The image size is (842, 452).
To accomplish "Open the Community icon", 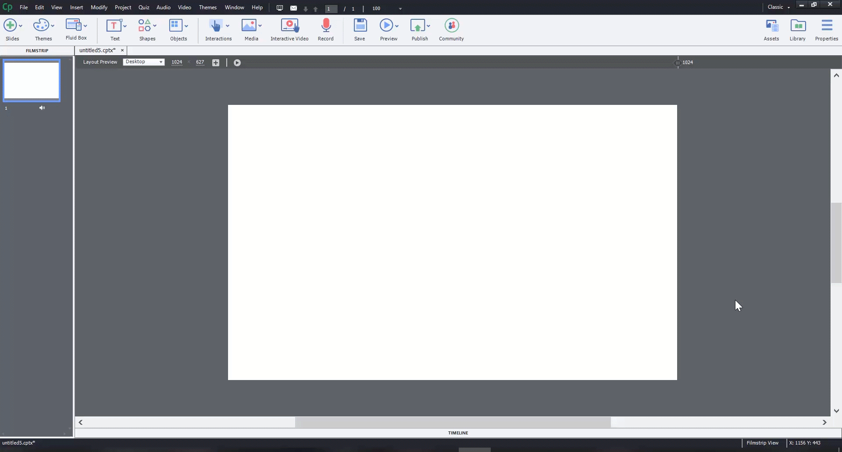I will (x=452, y=25).
